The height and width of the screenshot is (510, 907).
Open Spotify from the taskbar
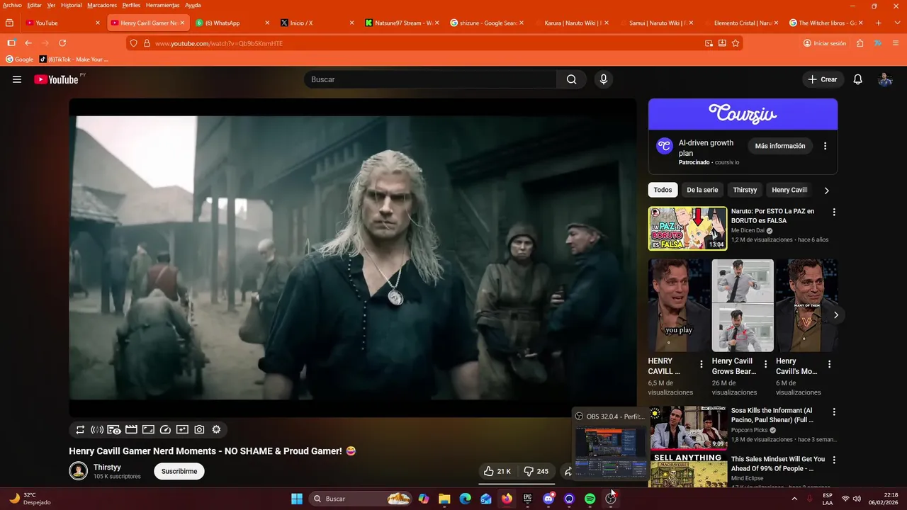tap(590, 499)
